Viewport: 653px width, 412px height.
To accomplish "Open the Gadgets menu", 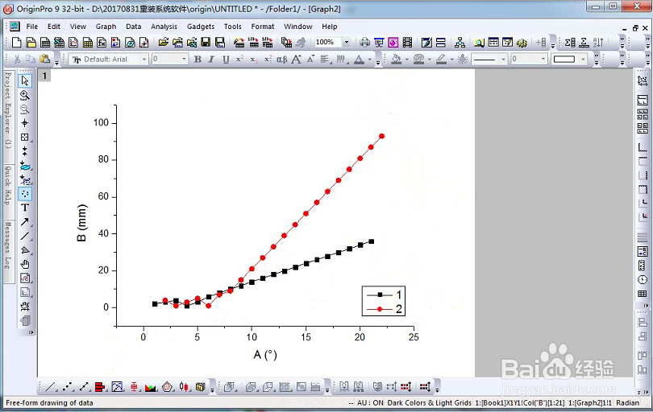I will pyautogui.click(x=201, y=27).
